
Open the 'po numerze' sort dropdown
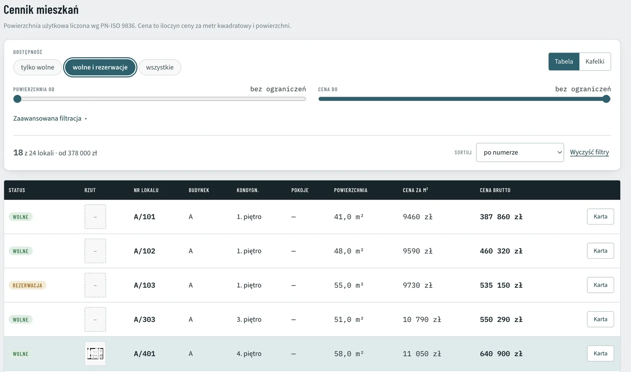tap(520, 152)
